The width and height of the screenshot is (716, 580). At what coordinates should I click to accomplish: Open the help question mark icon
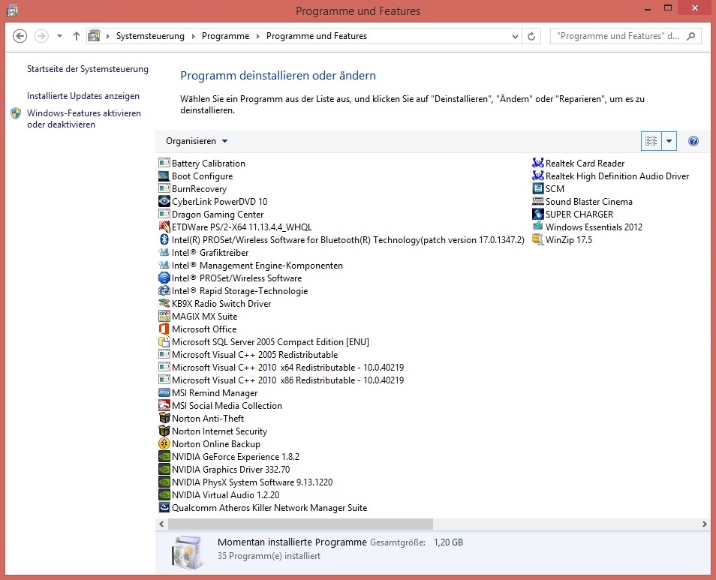pos(693,141)
